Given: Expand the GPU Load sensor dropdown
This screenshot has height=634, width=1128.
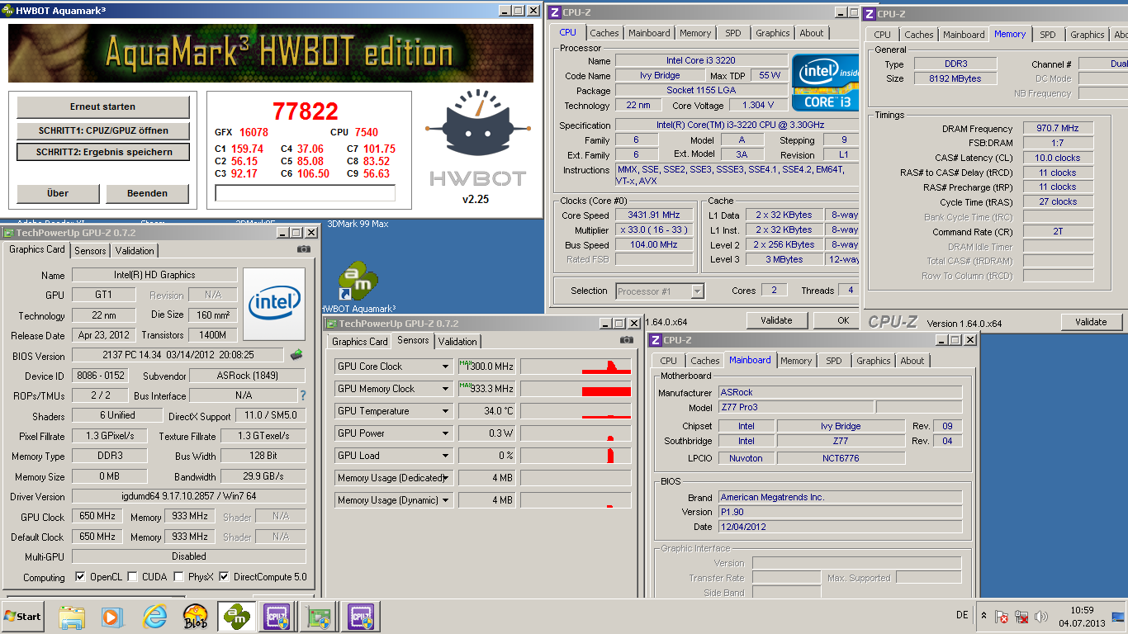Looking at the screenshot, I should pyautogui.click(x=446, y=456).
